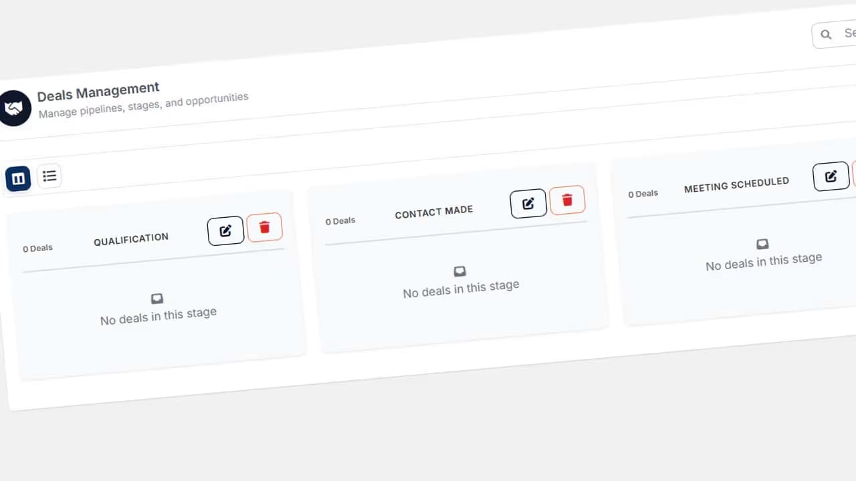Click the 0 Deals counter for Contact Made
The height and width of the screenshot is (481, 856).
point(340,220)
